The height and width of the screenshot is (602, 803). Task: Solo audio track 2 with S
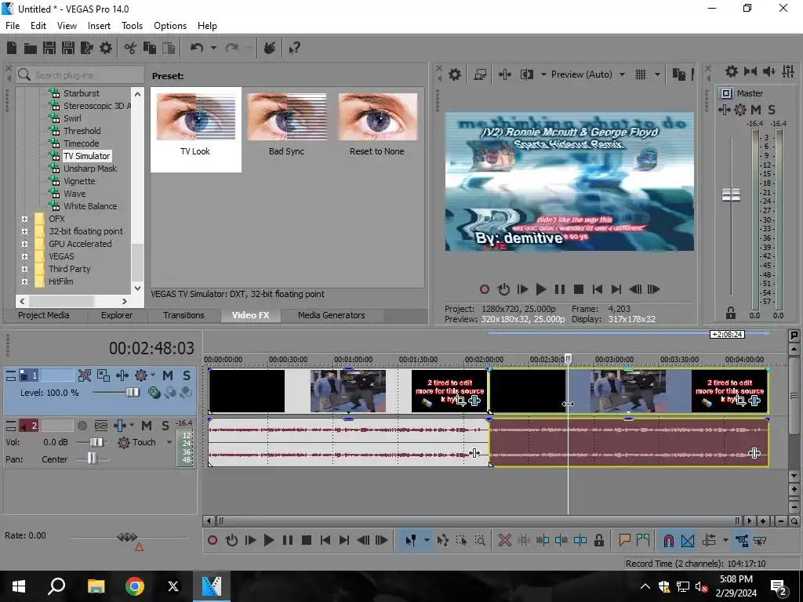pos(165,426)
